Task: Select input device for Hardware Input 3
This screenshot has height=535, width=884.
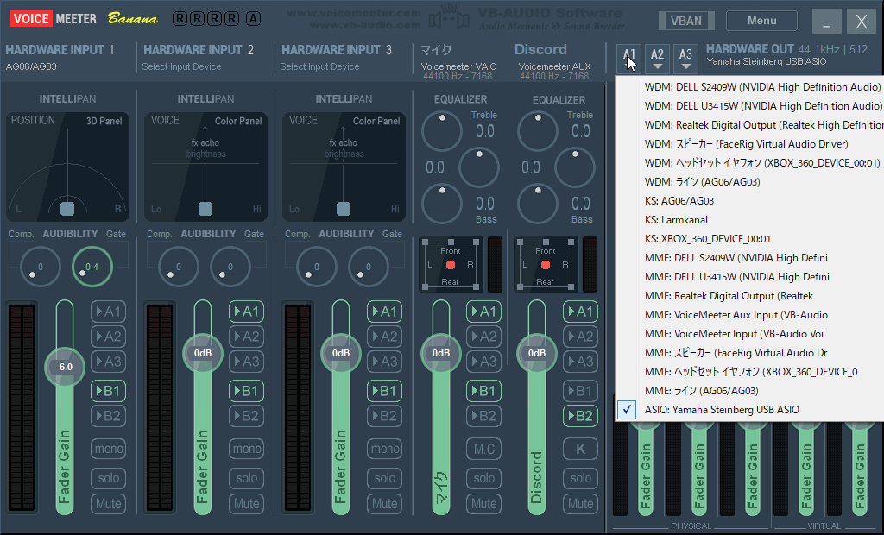Action: coord(319,66)
